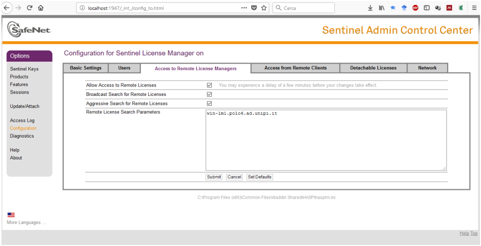Viewport: 481px width, 246px height.
Task: Click the hasplm.ini file path text
Action: point(267,198)
